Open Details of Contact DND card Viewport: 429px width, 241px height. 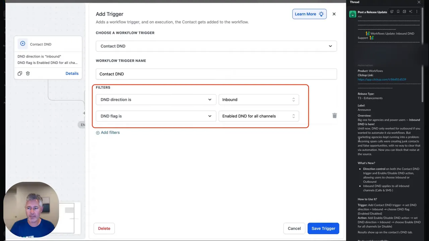(x=72, y=73)
